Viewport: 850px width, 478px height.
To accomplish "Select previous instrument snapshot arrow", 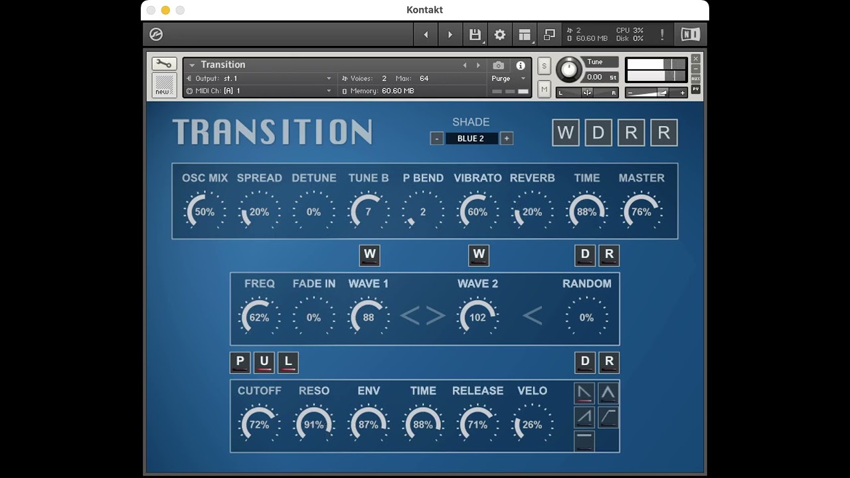I will coord(465,65).
